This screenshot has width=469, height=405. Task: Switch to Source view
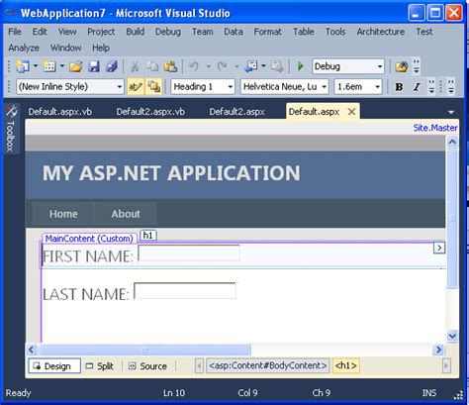tap(147, 366)
